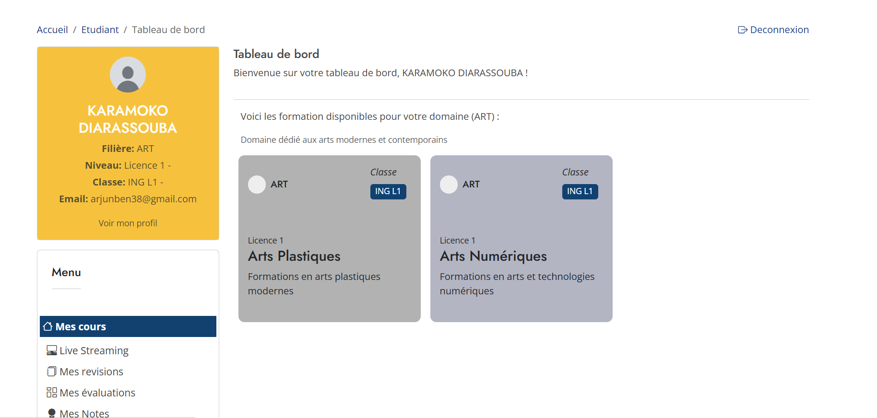Select Mes évaluations in the menu
The image size is (877, 418).
click(97, 393)
